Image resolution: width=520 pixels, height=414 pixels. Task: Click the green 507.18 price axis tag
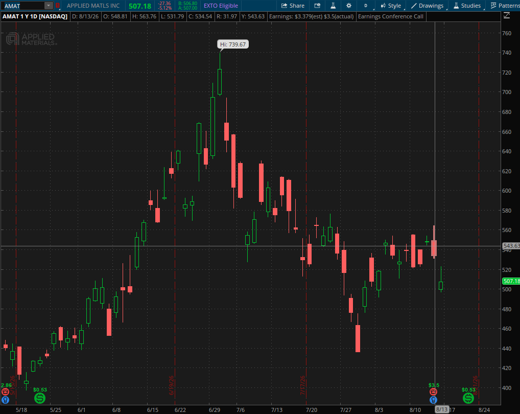coord(511,281)
